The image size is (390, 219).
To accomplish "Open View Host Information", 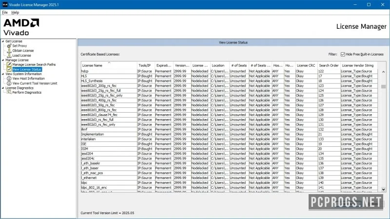I will point(28,79).
